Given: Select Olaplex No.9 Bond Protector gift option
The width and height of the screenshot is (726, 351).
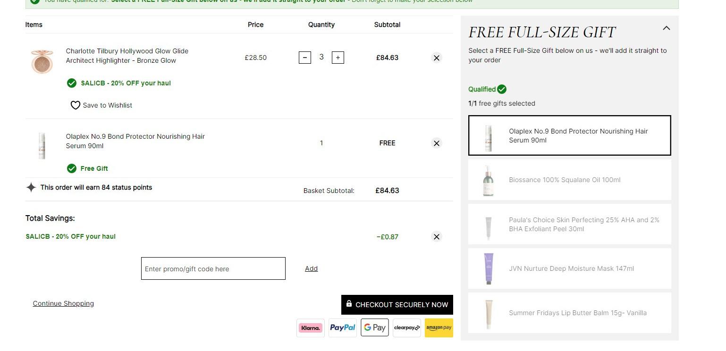Looking at the screenshot, I should coord(570,135).
